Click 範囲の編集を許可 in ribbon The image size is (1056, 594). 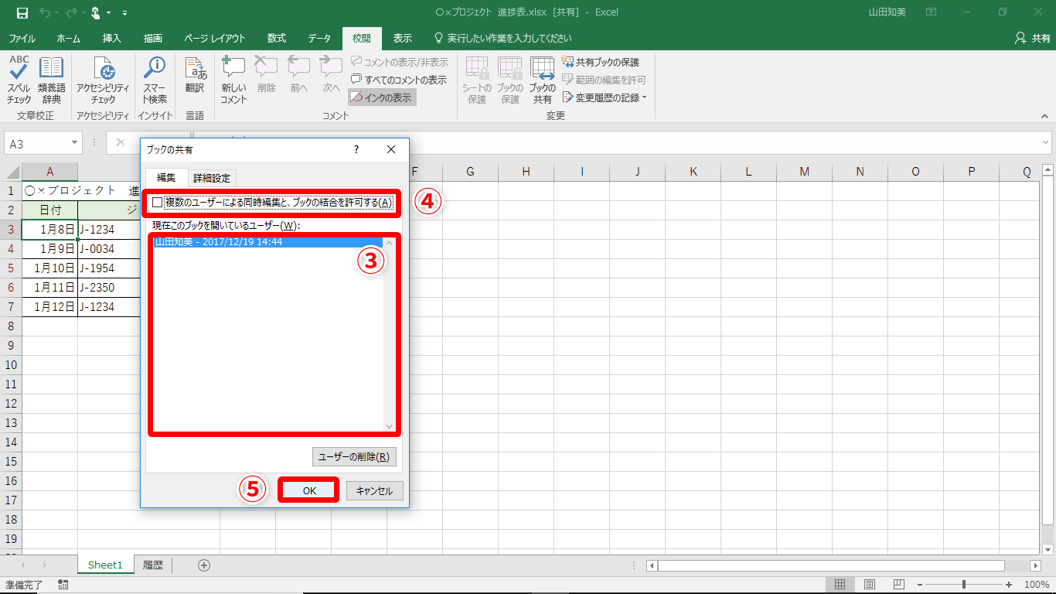[x=604, y=80]
